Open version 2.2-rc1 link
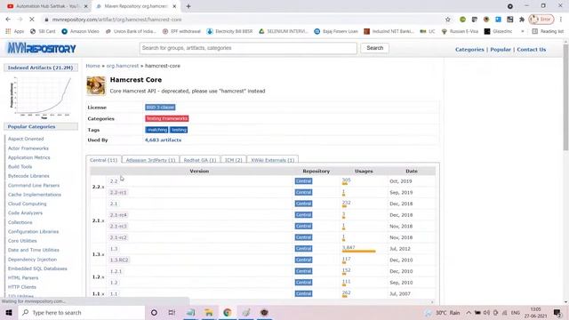Screen dimensions: 569x320 pyautogui.click(x=118, y=192)
